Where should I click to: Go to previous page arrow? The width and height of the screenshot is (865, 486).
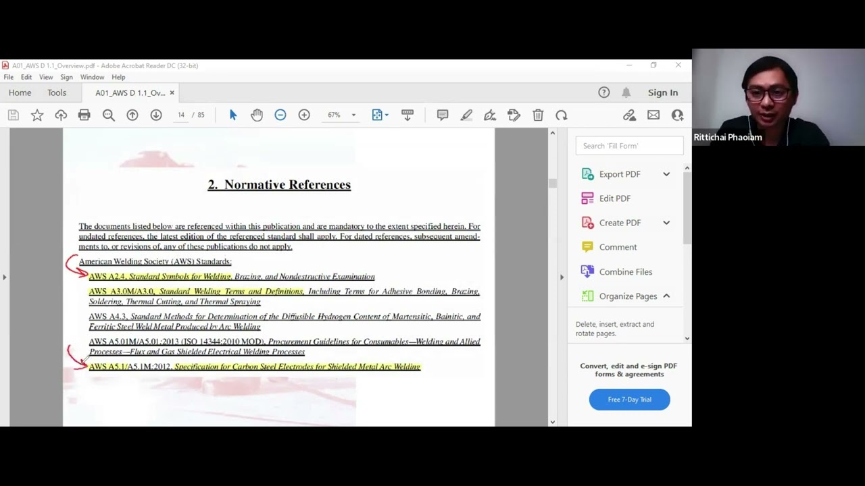(x=132, y=115)
